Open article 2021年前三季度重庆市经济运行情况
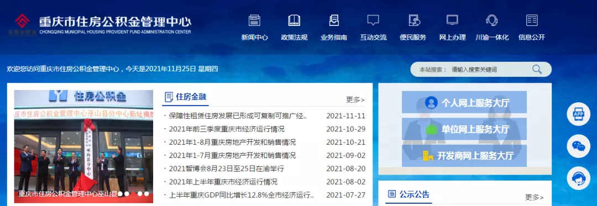 point(227,129)
